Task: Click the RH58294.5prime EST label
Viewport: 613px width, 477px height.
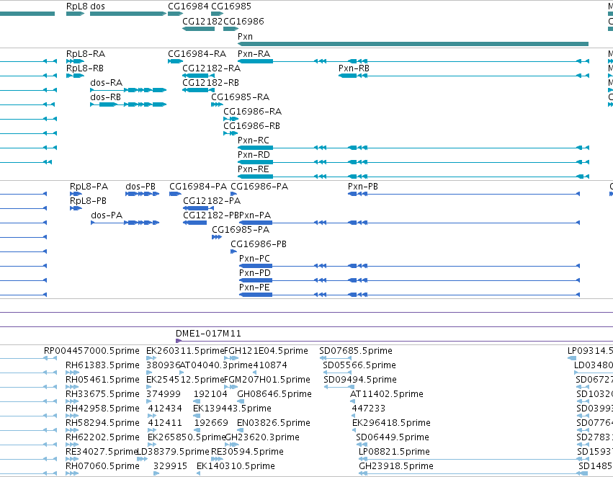Action: click(102, 423)
